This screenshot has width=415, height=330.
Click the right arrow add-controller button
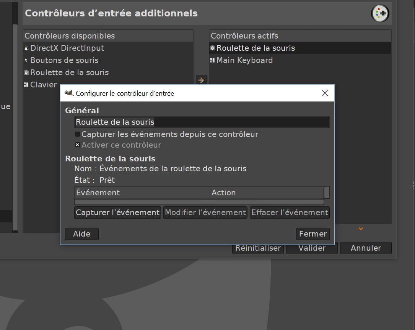click(x=201, y=80)
